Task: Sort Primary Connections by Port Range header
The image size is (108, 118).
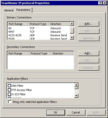Action: click(x=18, y=24)
